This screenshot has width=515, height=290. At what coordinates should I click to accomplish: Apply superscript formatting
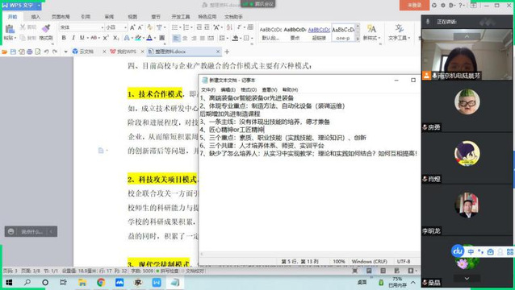point(106,38)
